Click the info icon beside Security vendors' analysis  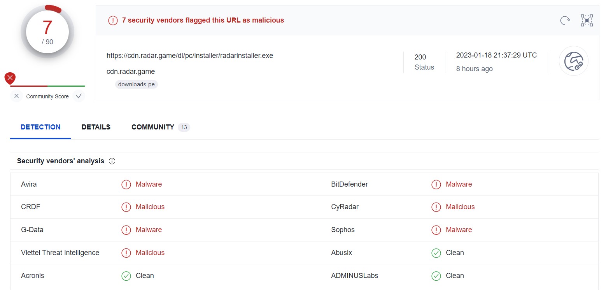112,161
